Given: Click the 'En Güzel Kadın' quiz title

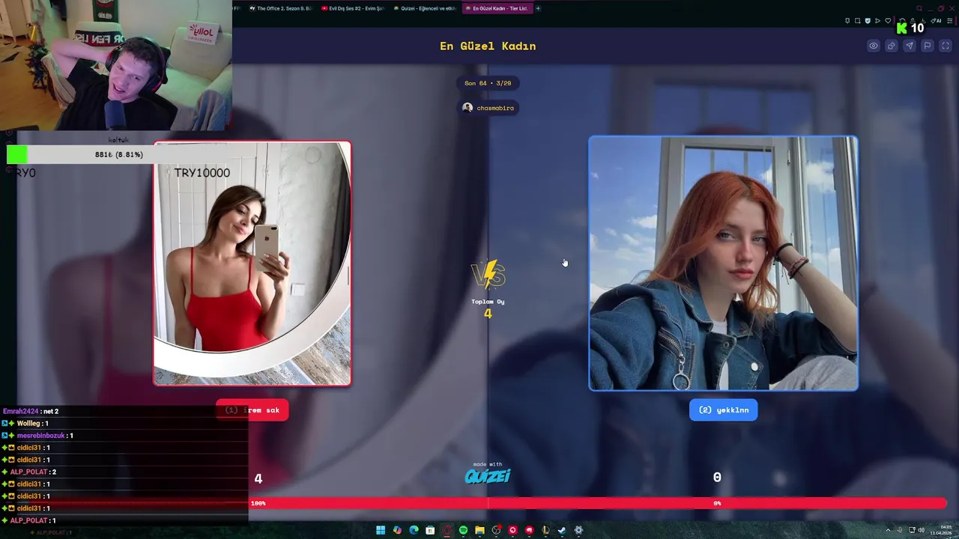Looking at the screenshot, I should click(488, 46).
